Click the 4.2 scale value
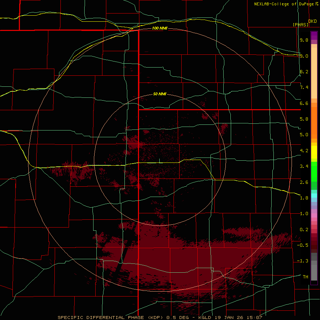The height and width of the screenshot is (320, 320). pyautogui.click(x=304, y=151)
